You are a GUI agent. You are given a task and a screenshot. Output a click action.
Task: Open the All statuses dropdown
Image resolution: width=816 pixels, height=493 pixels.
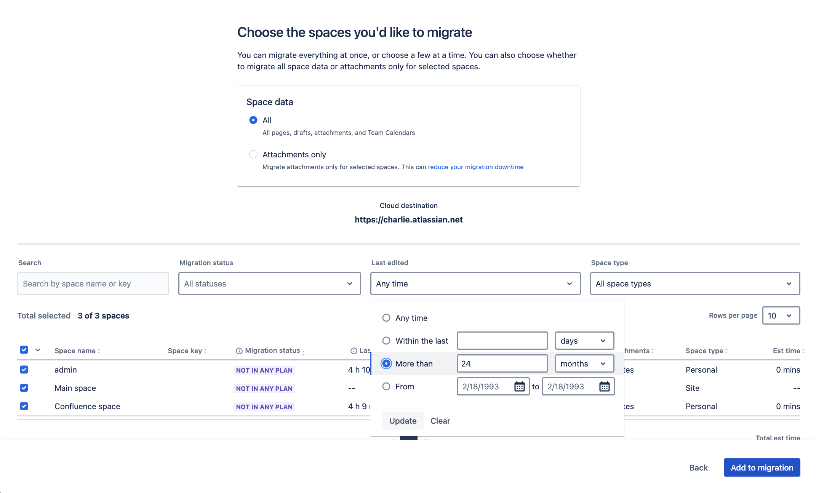pos(269,283)
